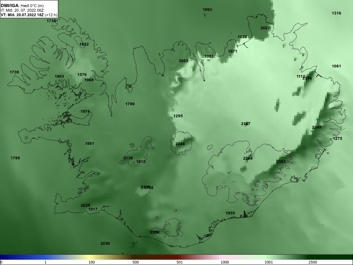Click the 1295 value
The width and height of the screenshot is (353, 265).
point(178,116)
